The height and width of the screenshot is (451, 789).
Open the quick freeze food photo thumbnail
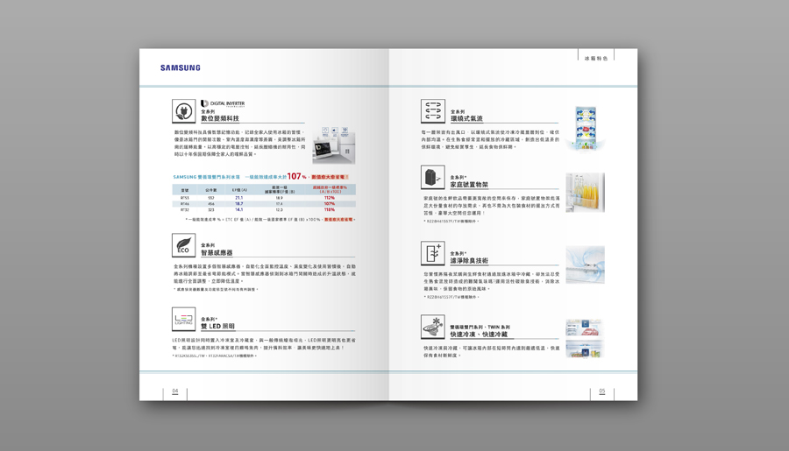pos(584,338)
